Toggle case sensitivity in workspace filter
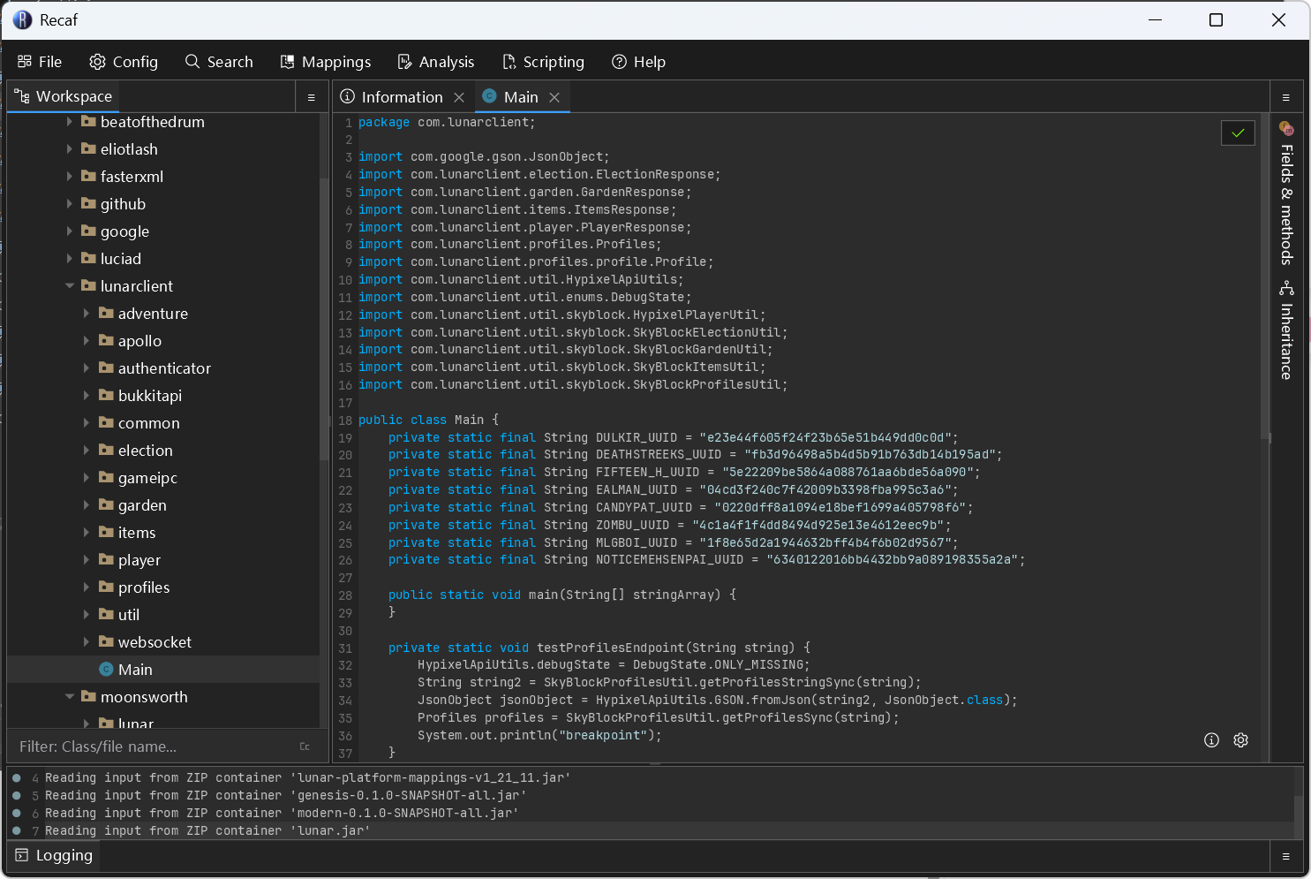 click(305, 746)
